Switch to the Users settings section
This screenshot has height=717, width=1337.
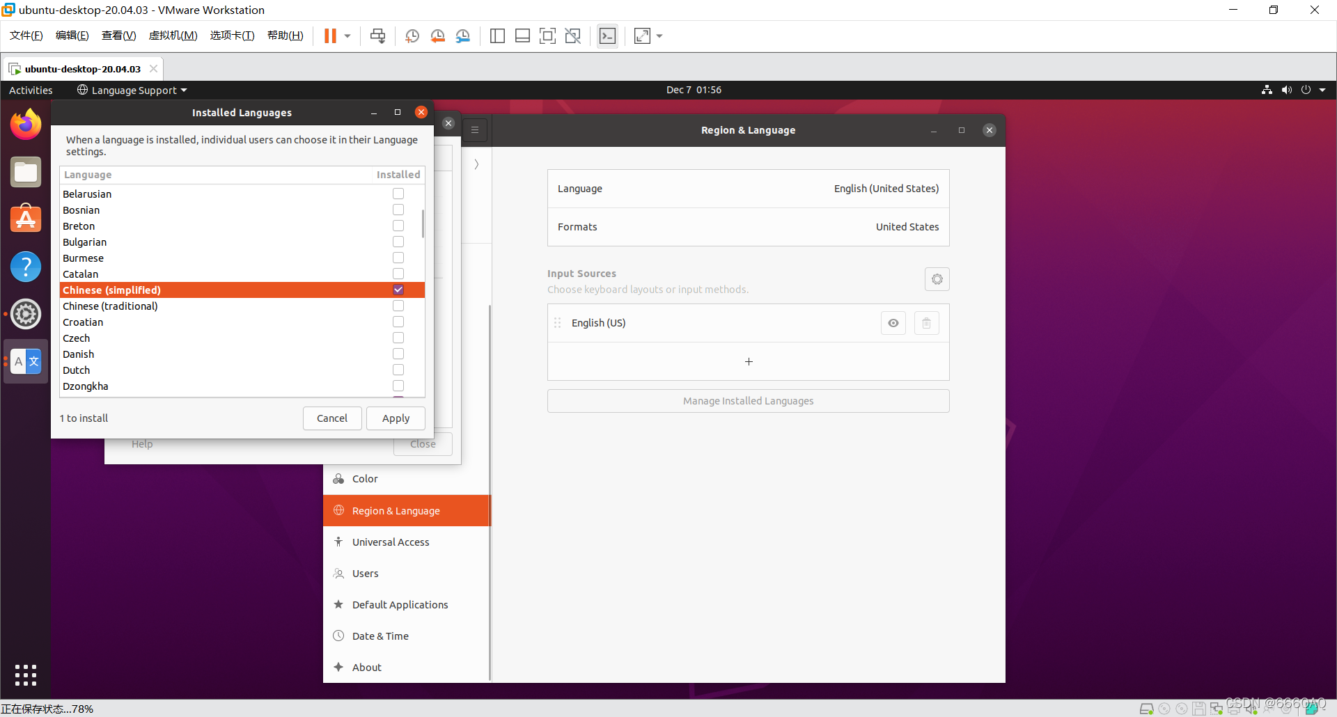pos(365,573)
